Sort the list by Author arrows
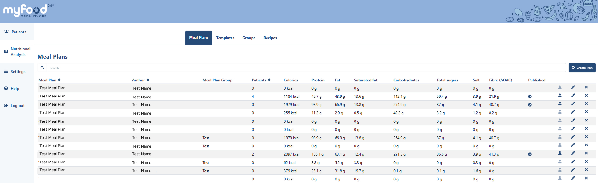The image size is (598, 183). click(148, 80)
